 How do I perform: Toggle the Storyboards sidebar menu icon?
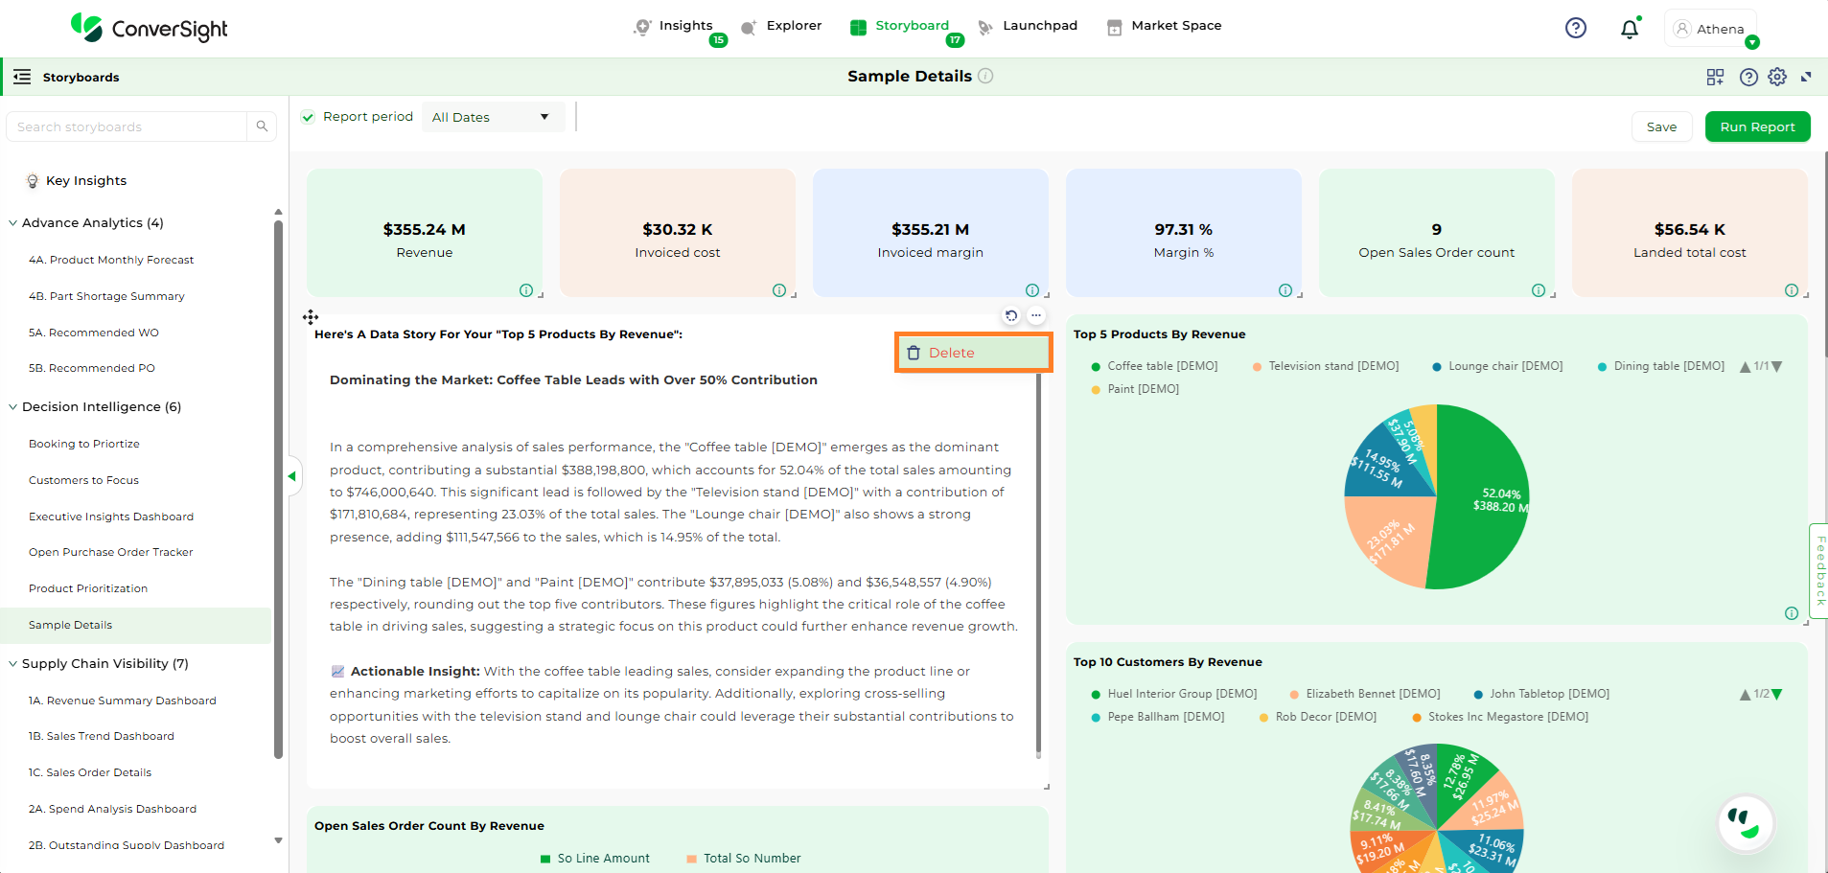(x=22, y=77)
